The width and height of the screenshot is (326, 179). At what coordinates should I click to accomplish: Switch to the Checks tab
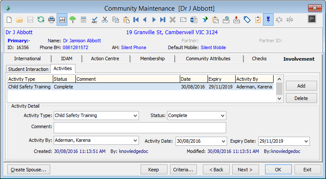(x=259, y=59)
